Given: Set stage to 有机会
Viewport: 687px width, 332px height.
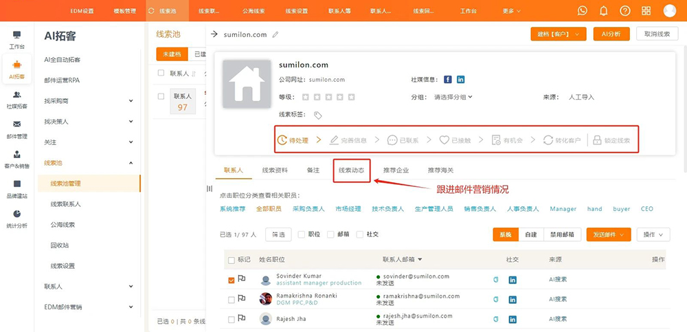Looking at the screenshot, I should click(x=507, y=140).
